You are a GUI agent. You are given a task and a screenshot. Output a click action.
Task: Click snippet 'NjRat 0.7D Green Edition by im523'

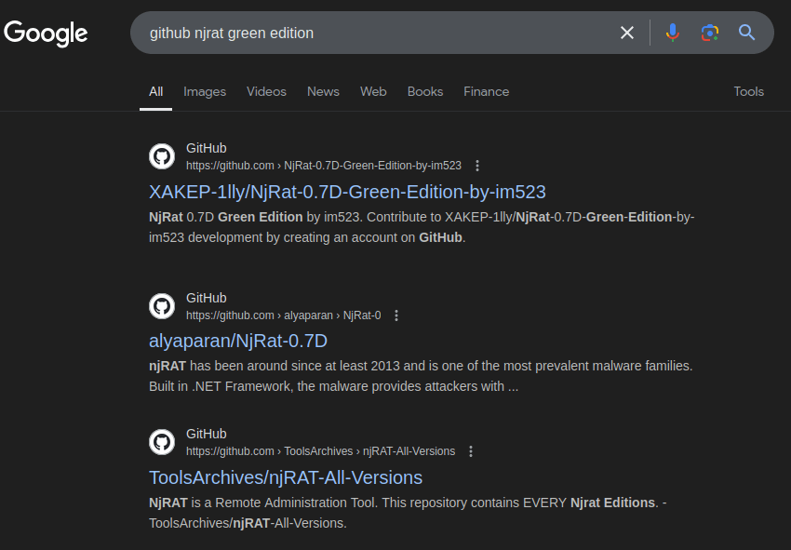click(255, 217)
